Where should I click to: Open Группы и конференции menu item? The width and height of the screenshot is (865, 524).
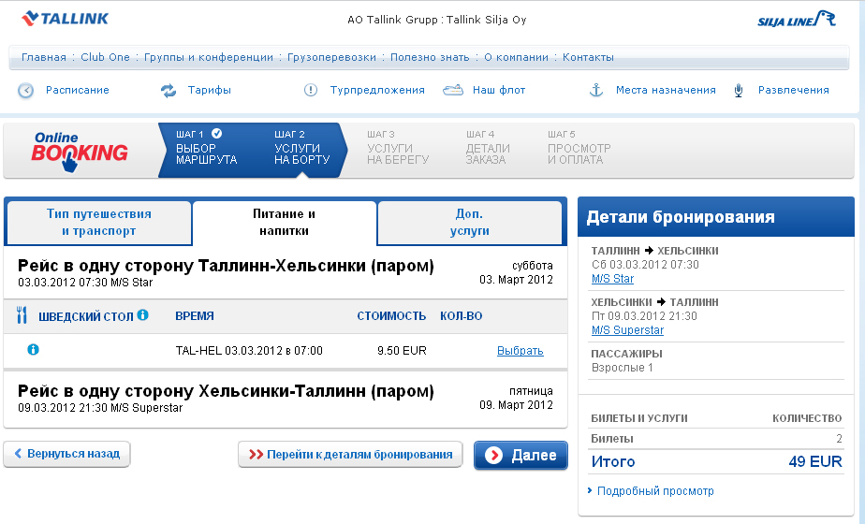[209, 57]
